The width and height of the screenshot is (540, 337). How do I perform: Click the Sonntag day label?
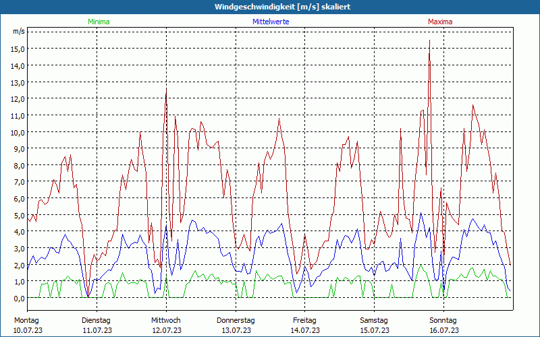pyautogui.click(x=443, y=320)
